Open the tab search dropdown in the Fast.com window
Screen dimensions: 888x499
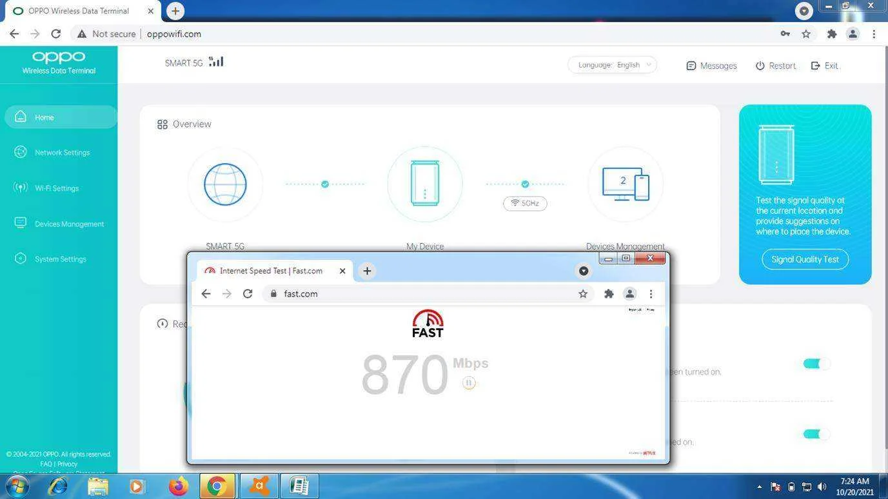(x=584, y=271)
